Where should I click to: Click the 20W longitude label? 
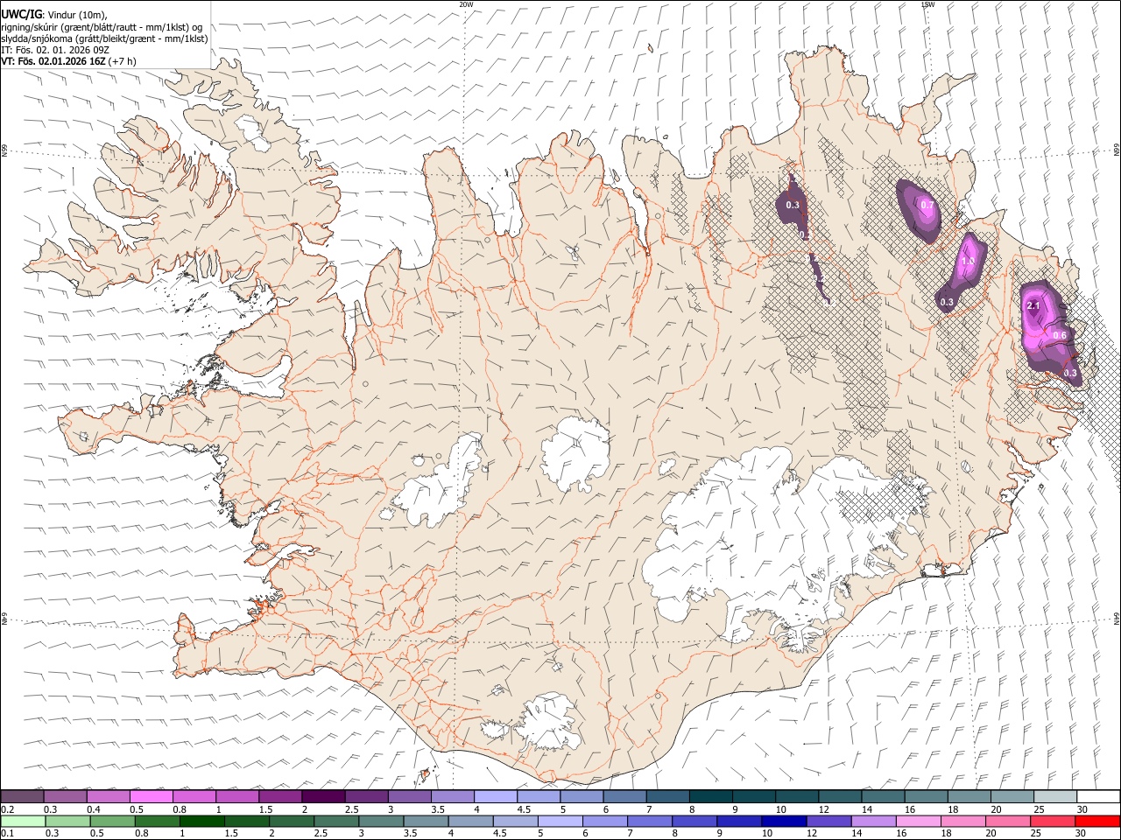click(467, 4)
